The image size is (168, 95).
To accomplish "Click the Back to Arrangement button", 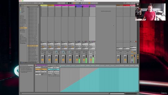I will (x=136, y=41).
